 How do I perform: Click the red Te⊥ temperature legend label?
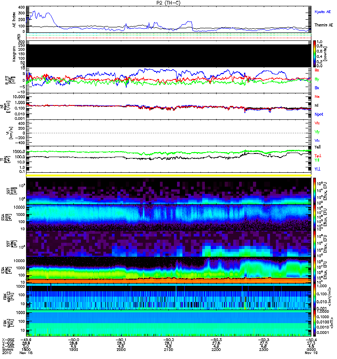coord(318,156)
